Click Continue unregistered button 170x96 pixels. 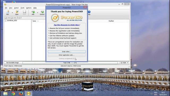point(67,59)
